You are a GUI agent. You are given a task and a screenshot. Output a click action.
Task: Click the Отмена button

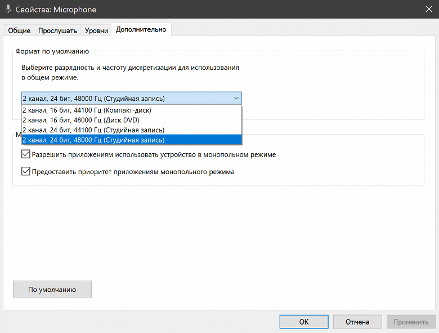[357, 322]
